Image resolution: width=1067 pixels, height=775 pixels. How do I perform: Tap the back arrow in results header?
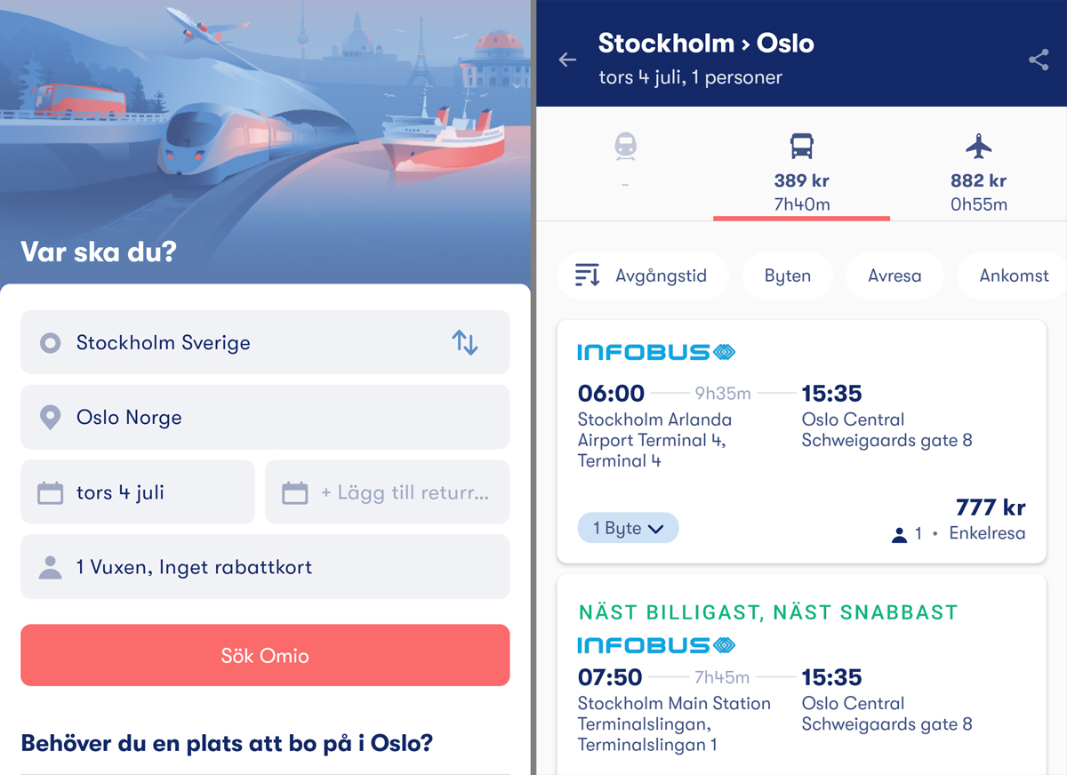567,60
